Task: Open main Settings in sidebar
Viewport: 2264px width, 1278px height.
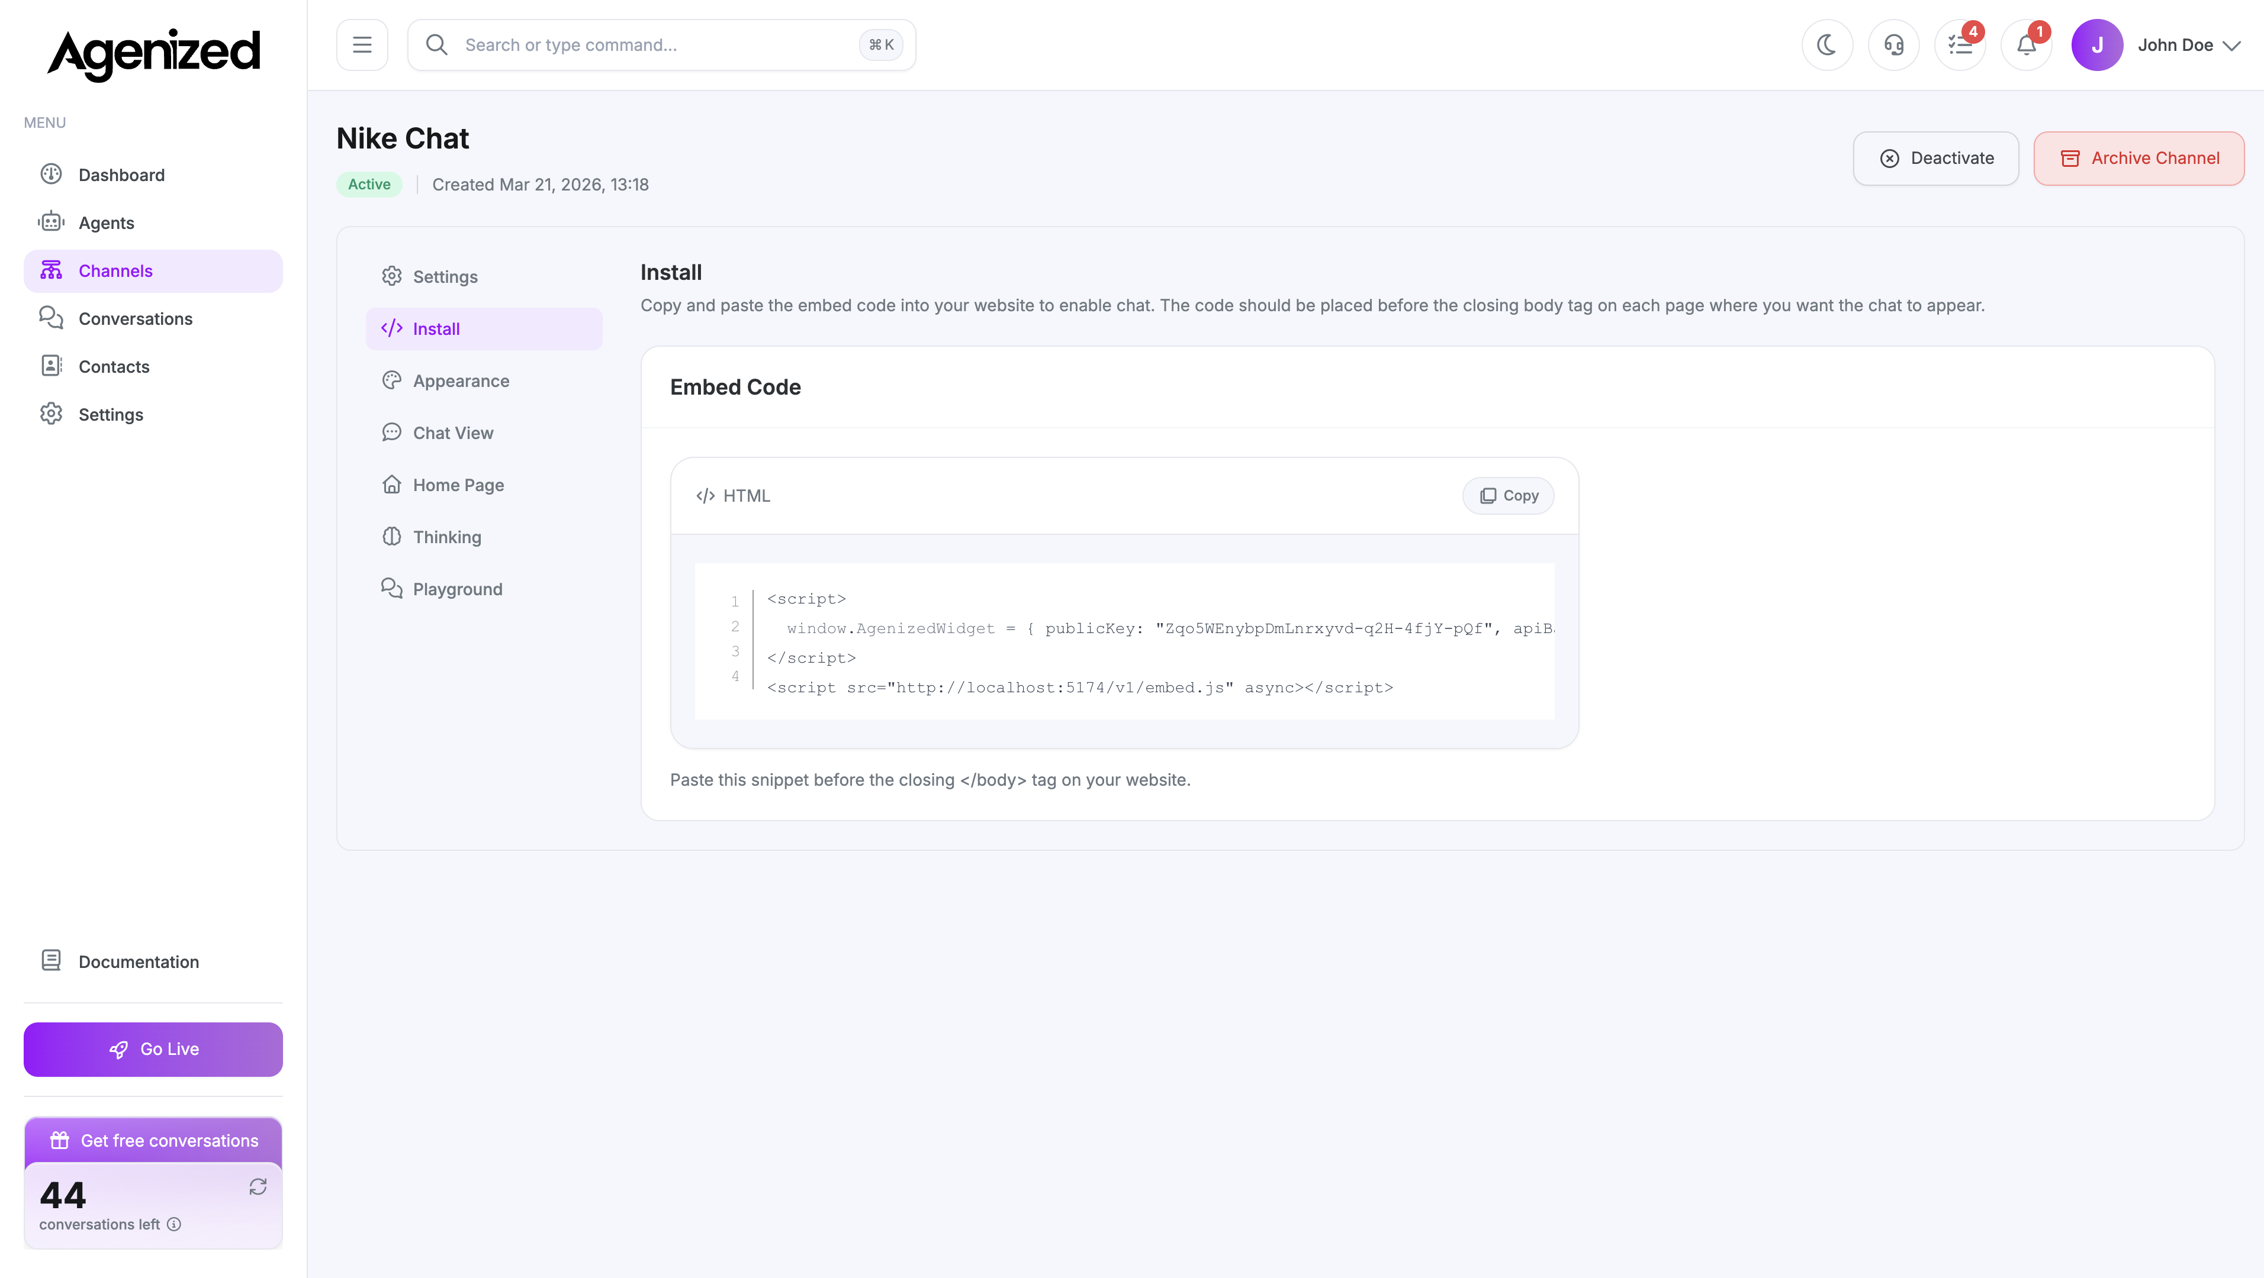Action: click(x=153, y=415)
